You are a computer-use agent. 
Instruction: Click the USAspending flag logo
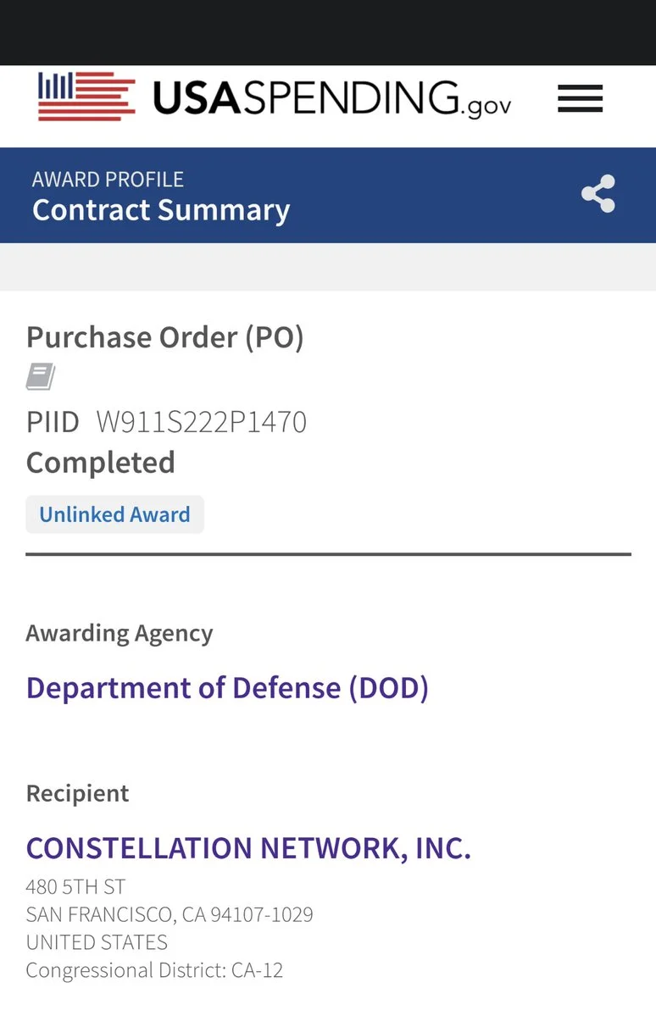86,97
